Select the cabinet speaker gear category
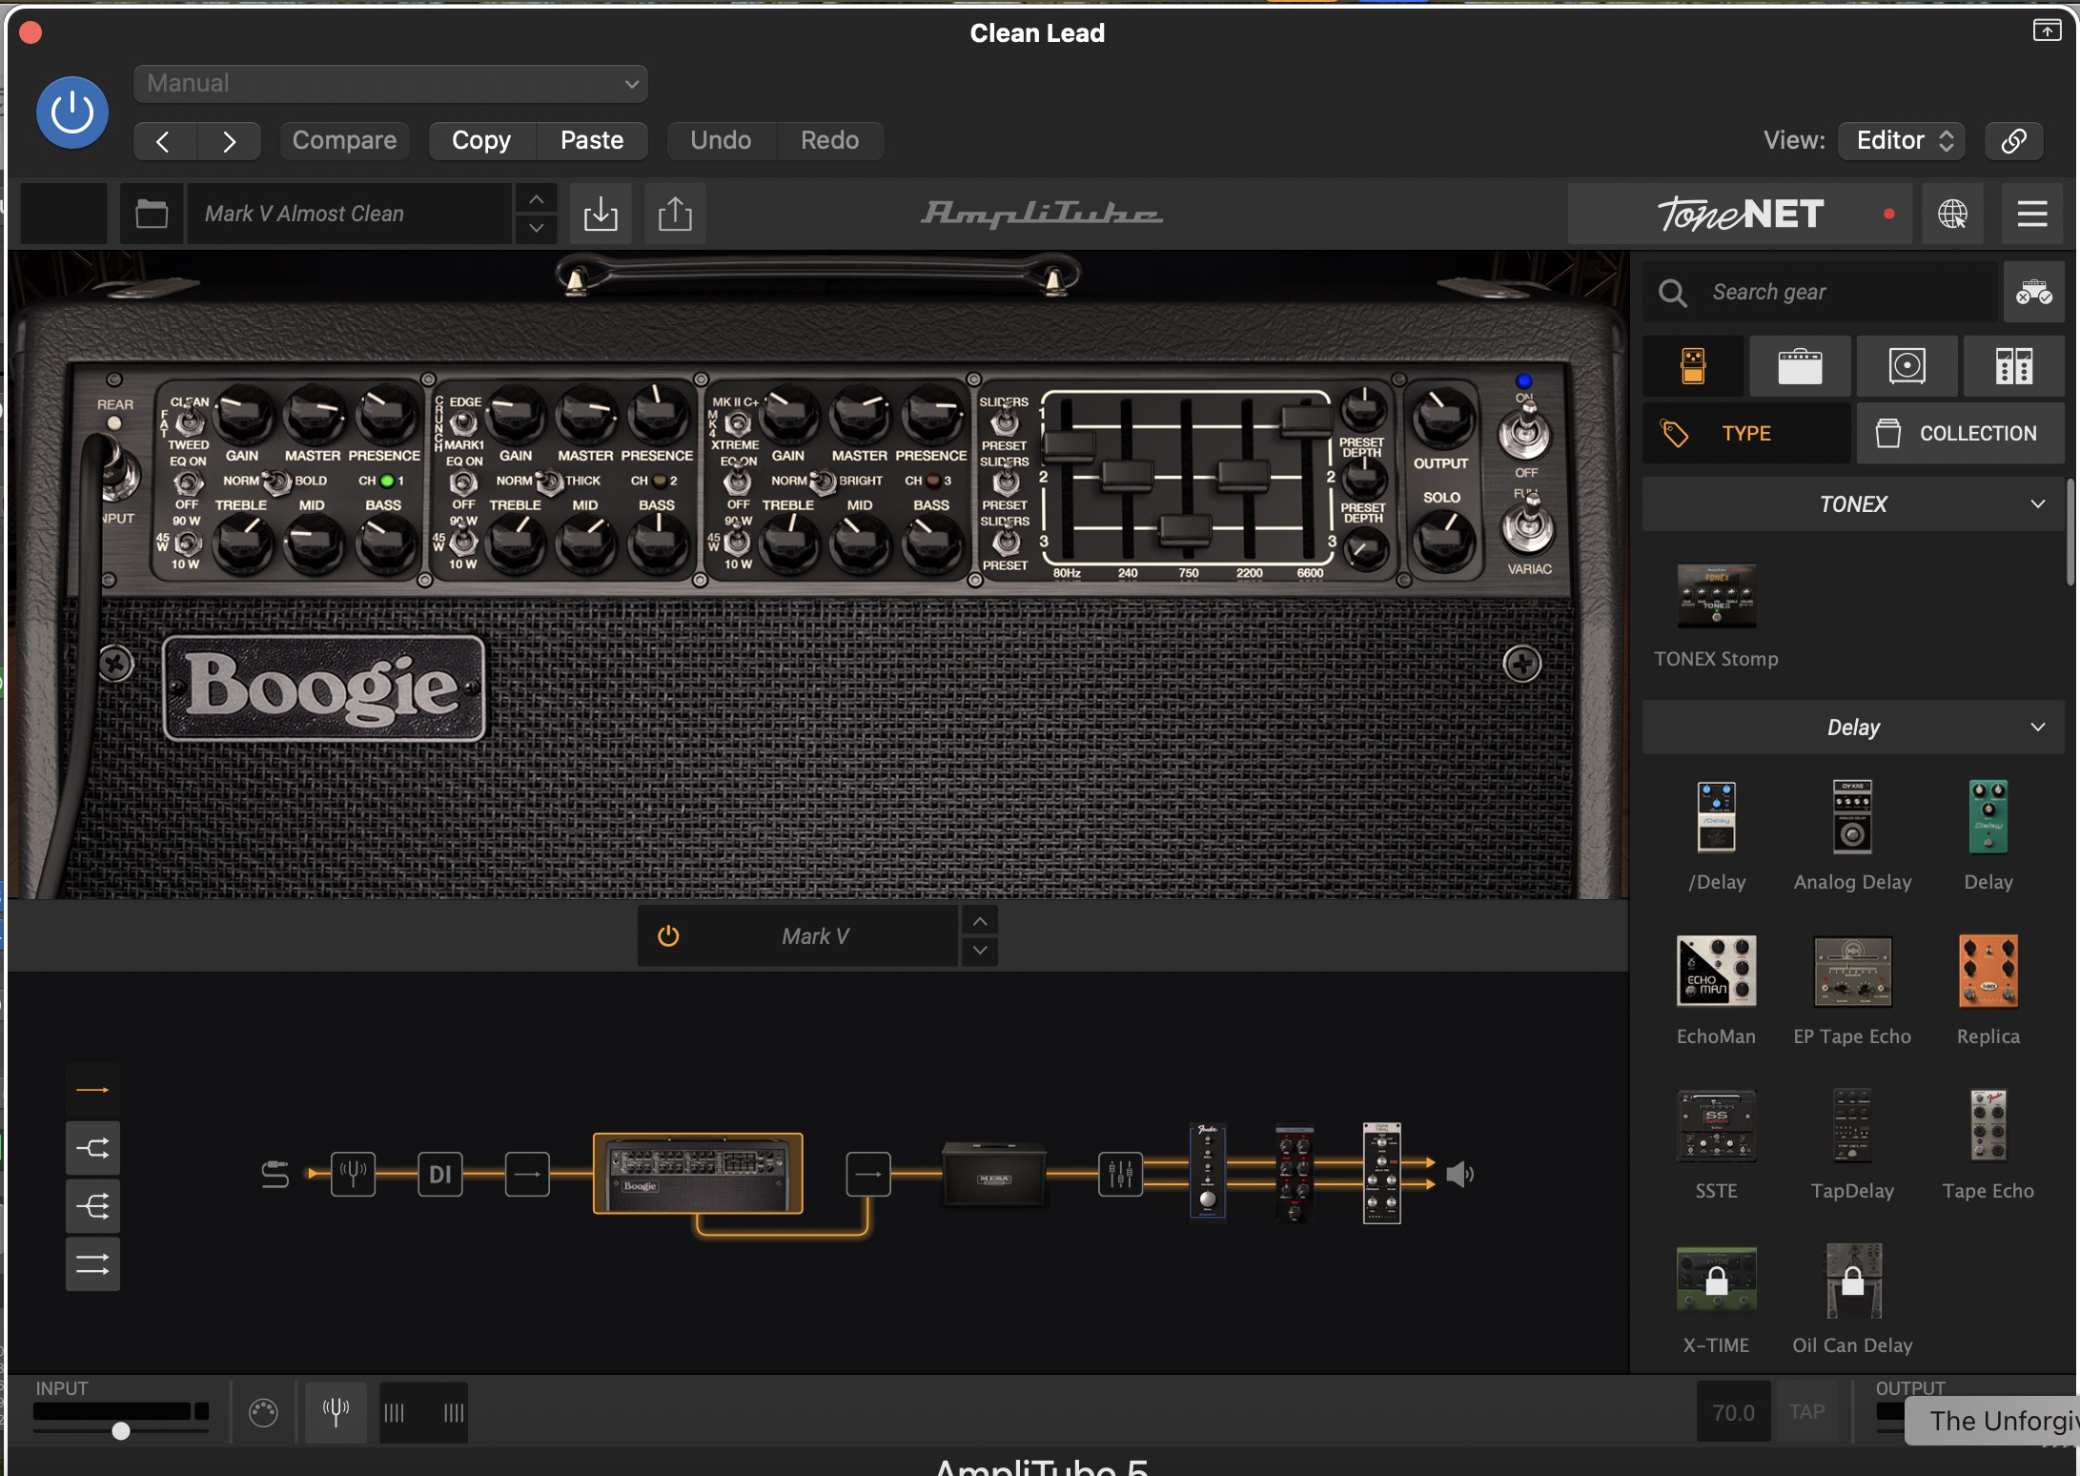Viewport: 2080px width, 1476px height. point(1907,366)
